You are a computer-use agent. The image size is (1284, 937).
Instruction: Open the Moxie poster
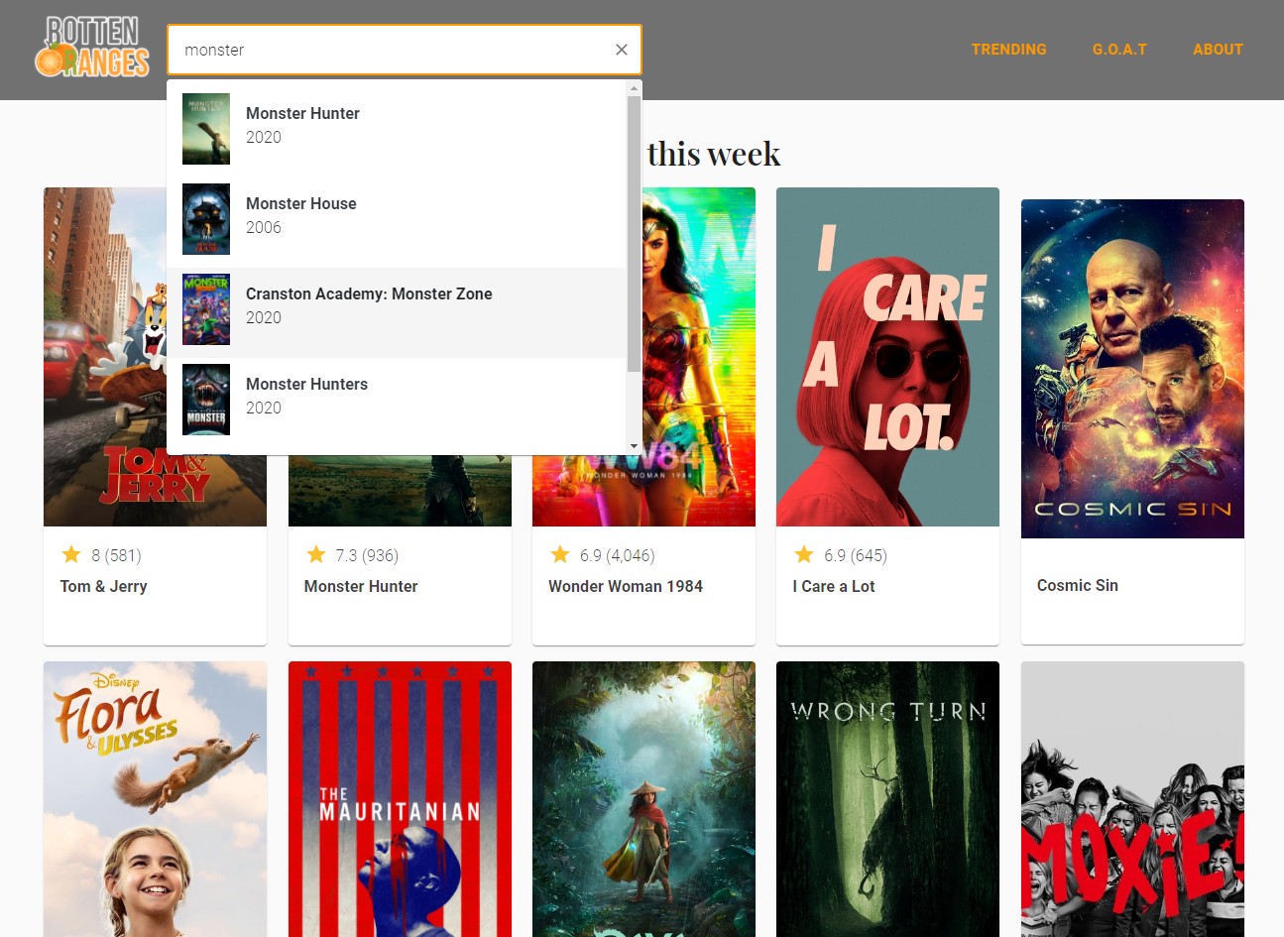pyautogui.click(x=1132, y=799)
